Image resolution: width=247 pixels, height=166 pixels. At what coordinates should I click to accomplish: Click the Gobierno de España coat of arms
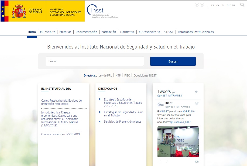click(x=19, y=11)
